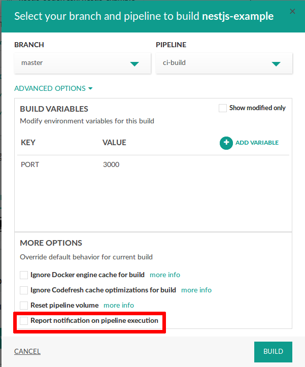Click the BUILD button
This screenshot has width=305, height=367.
tap(273, 351)
